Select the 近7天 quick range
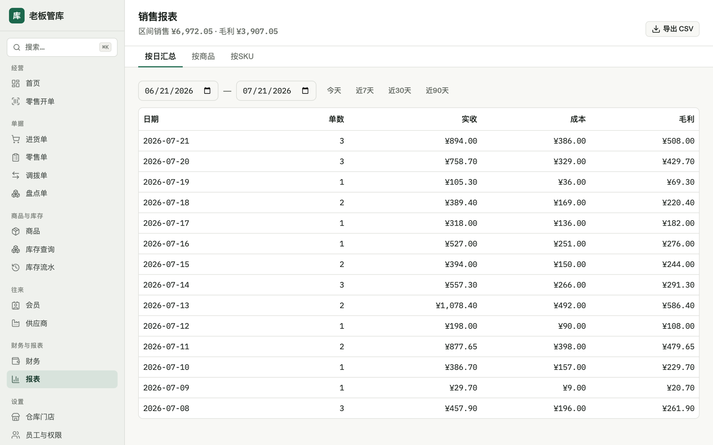 [x=365, y=91]
